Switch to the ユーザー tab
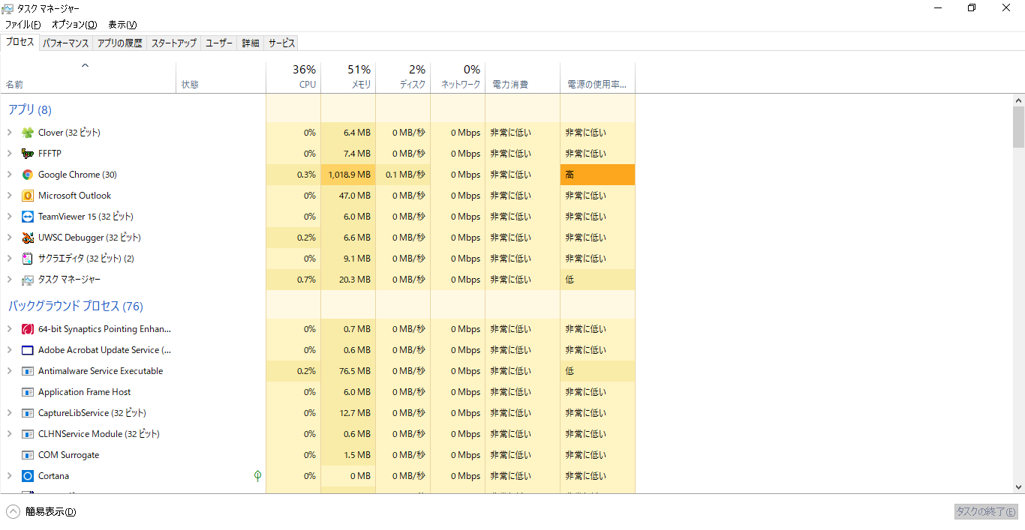 (219, 43)
